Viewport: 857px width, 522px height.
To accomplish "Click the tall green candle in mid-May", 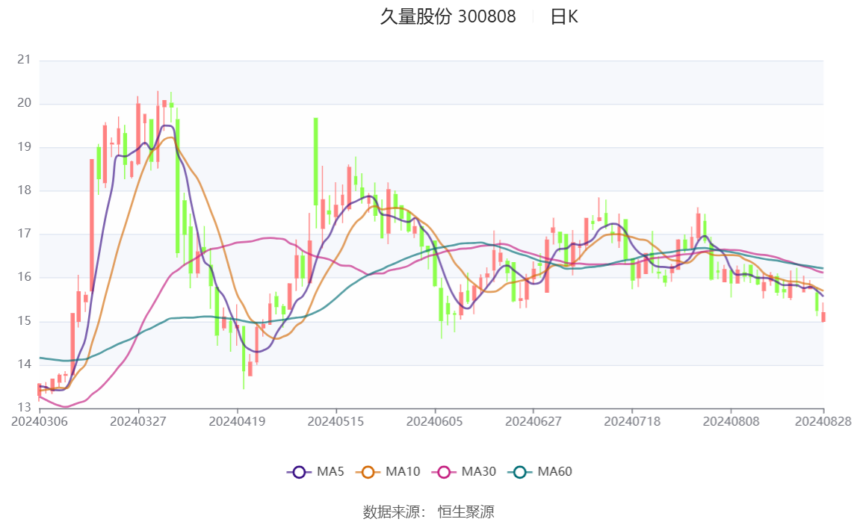I will coord(316,161).
